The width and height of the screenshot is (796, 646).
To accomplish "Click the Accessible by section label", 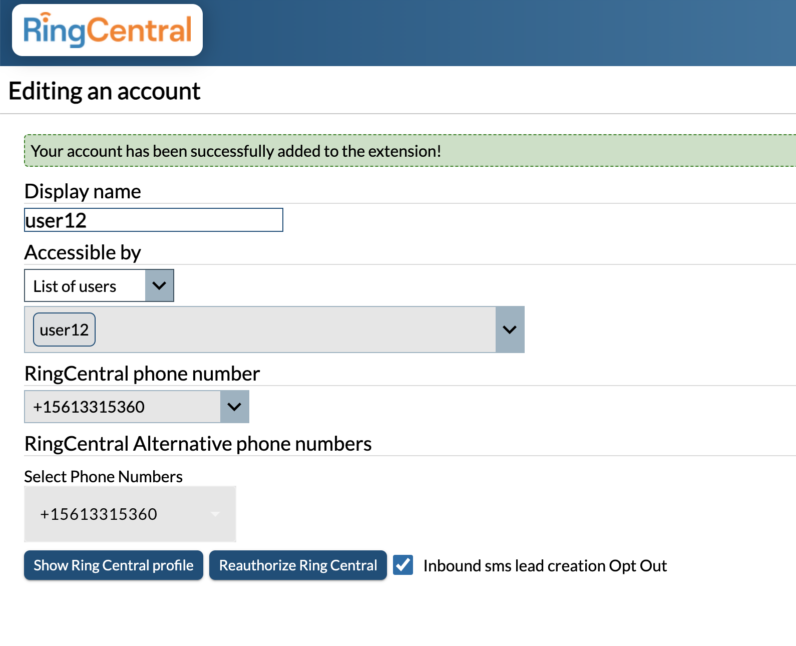I will pos(83,252).
